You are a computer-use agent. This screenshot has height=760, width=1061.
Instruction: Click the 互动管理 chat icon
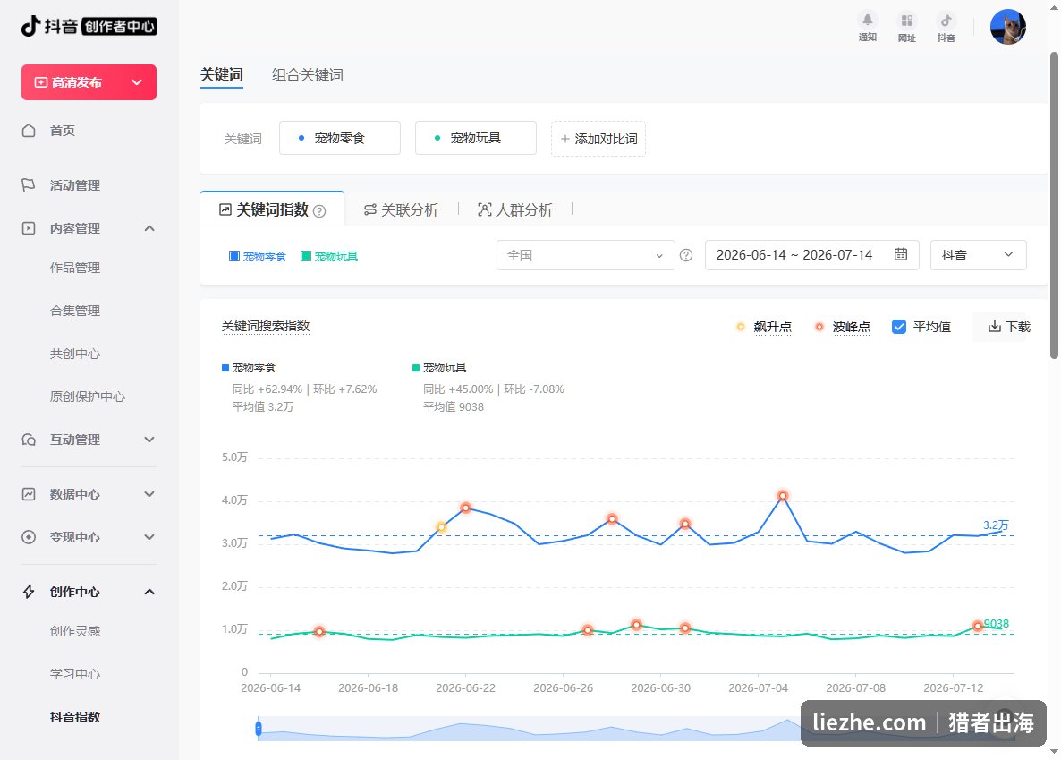[29, 440]
